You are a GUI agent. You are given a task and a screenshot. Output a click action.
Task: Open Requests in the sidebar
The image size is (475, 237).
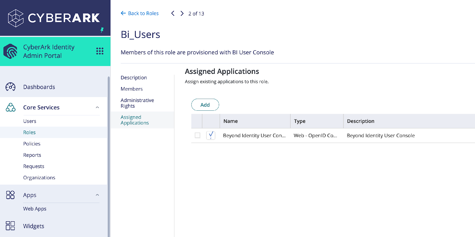coord(34,166)
